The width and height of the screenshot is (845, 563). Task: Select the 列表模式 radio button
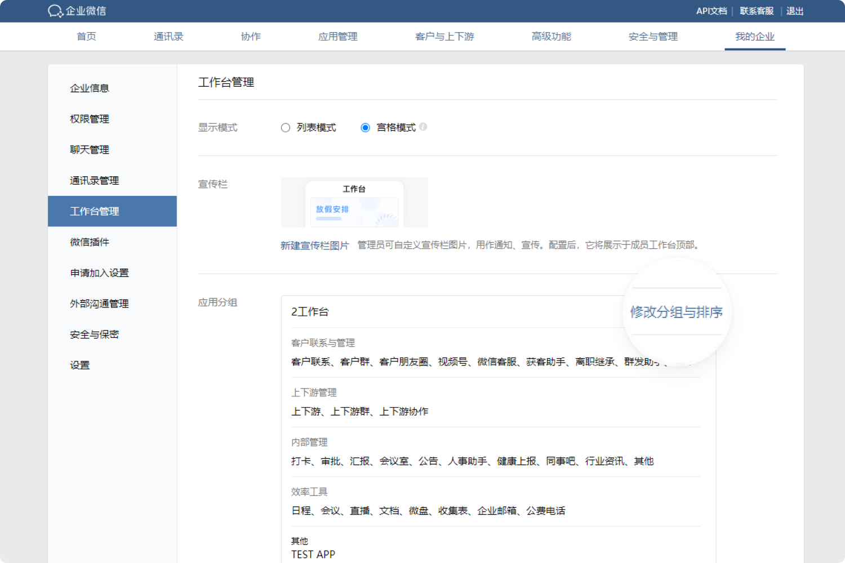[x=286, y=127]
